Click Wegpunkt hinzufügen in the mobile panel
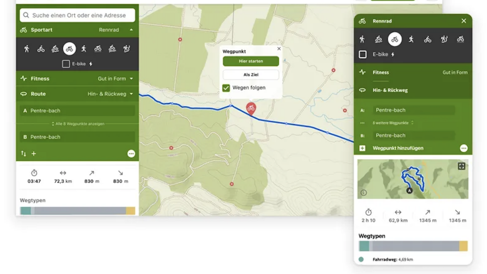Screen dimensions: 487x274 (398, 149)
